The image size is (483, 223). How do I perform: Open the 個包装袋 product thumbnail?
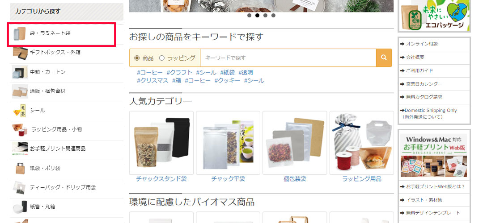coord(295,143)
